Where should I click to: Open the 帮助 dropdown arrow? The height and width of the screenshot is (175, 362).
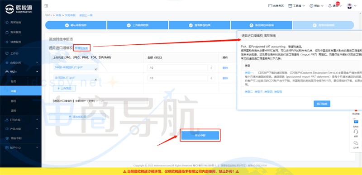coord(322,6)
